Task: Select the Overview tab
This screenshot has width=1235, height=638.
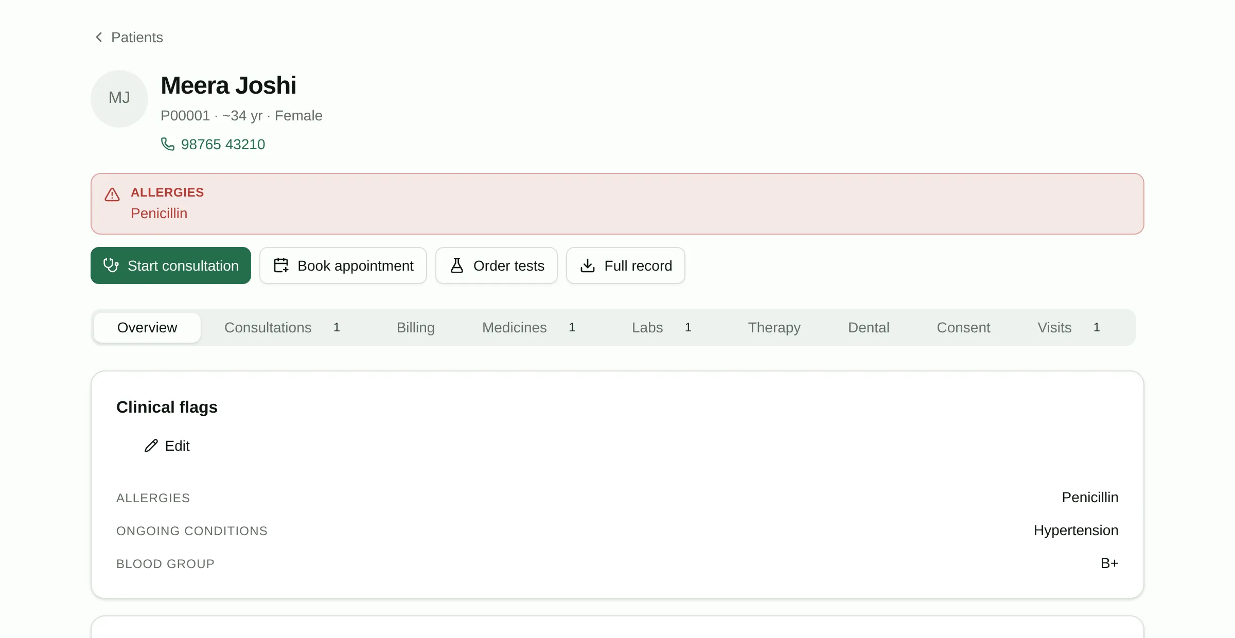Action: coord(147,327)
